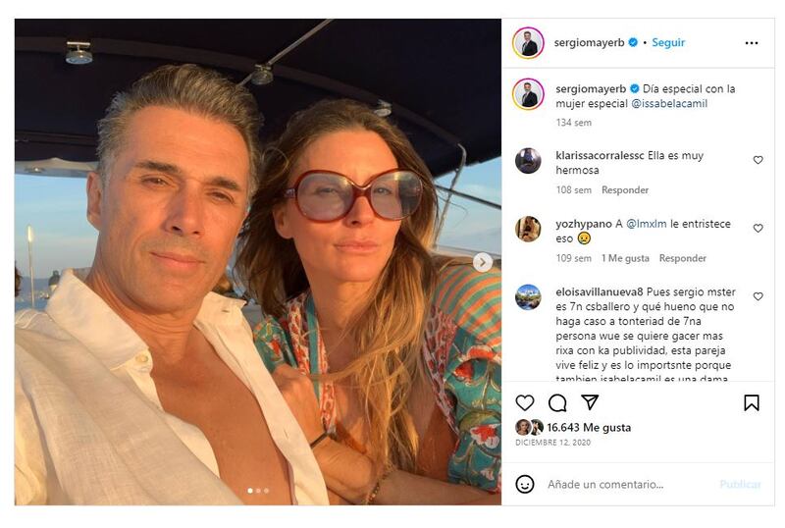Like the post with the heart icon

click(x=525, y=402)
